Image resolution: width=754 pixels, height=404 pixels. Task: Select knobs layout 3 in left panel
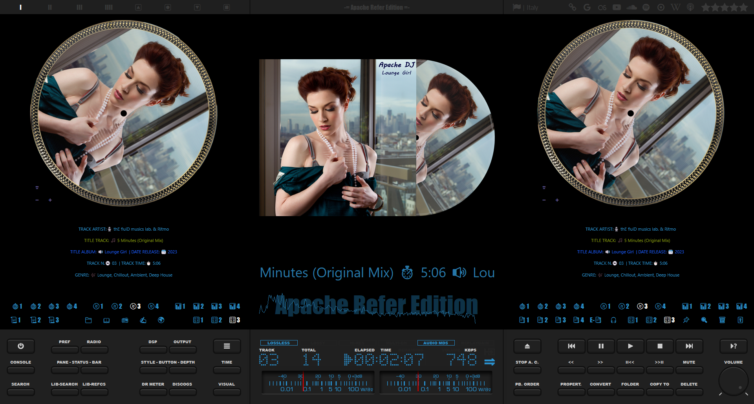[234, 320]
